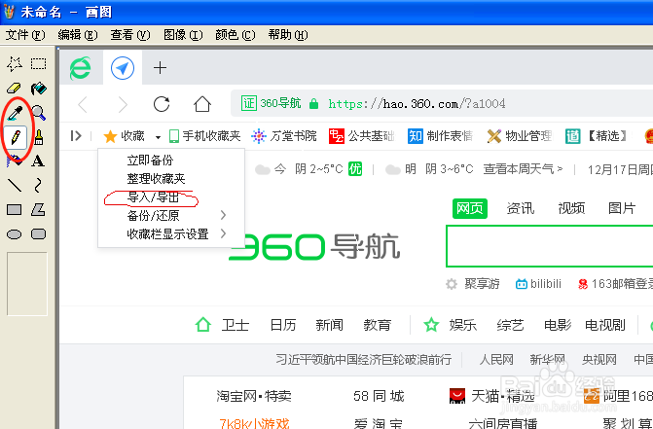Viewport: 653px width, 429px height.
Task: Open 制作表情 bookmark
Action: [x=440, y=136]
